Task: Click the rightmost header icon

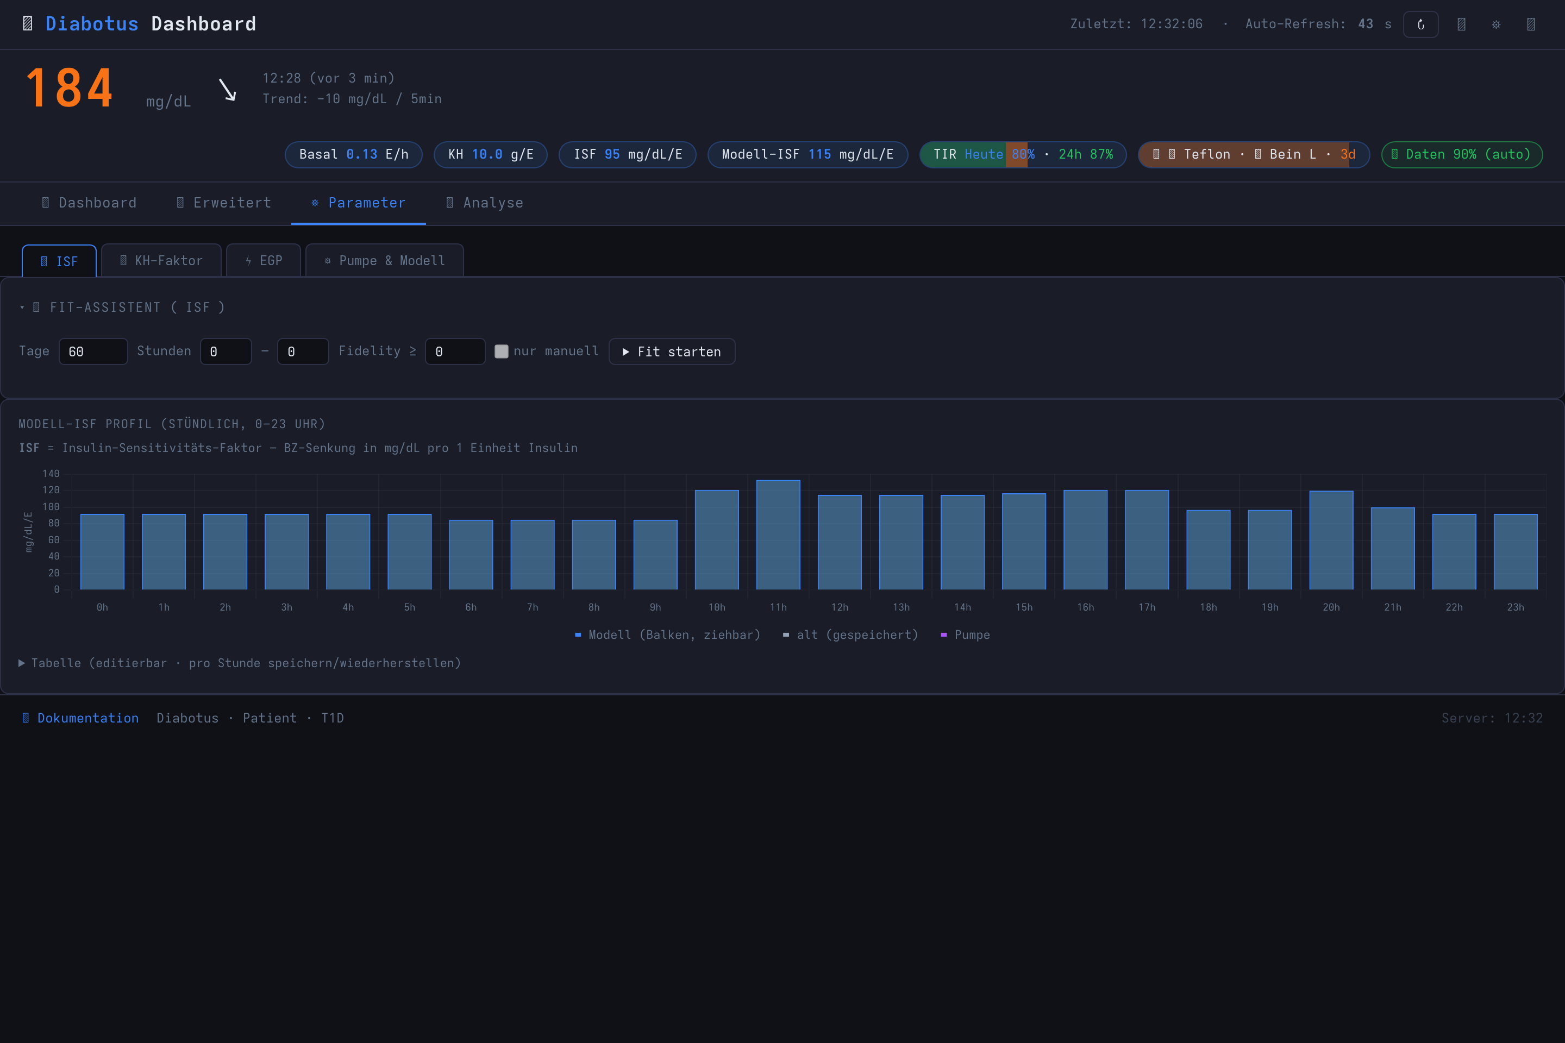Action: click(1530, 24)
